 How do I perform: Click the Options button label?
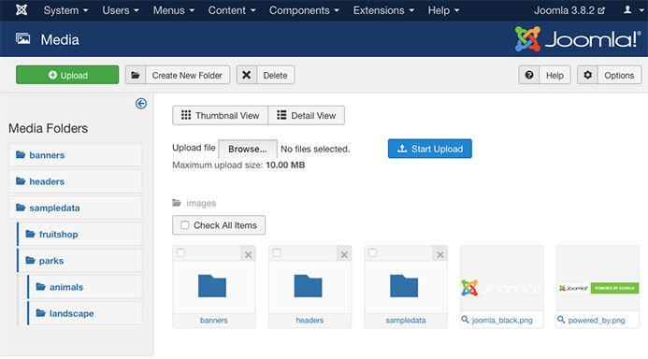point(619,75)
